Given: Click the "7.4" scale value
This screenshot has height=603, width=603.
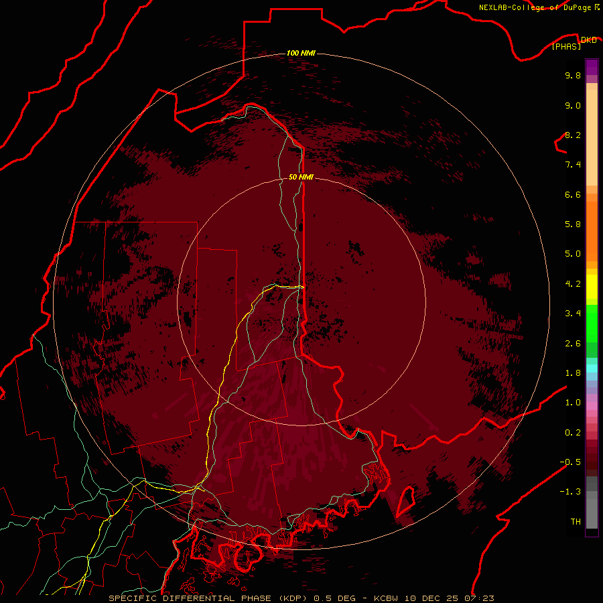Looking at the screenshot, I should (x=573, y=165).
